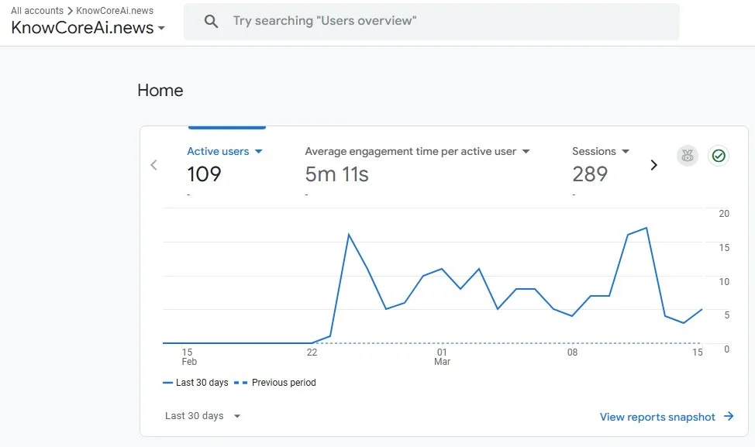The width and height of the screenshot is (755, 447).
Task: Change Last 30 days date range
Action: coord(203,416)
